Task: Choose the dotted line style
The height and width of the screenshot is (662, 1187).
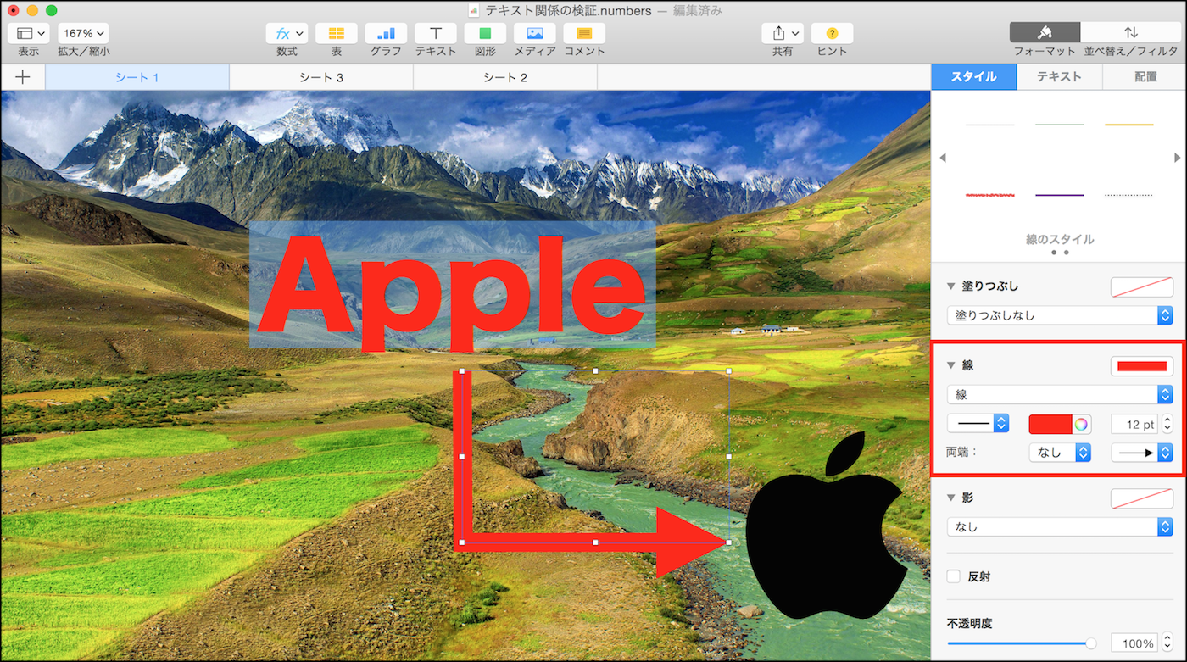Action: point(1129,195)
